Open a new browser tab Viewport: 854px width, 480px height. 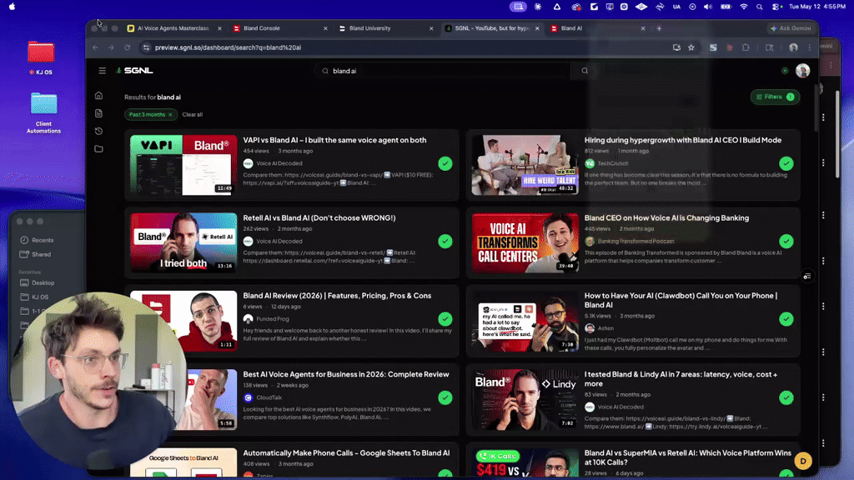[x=659, y=28]
